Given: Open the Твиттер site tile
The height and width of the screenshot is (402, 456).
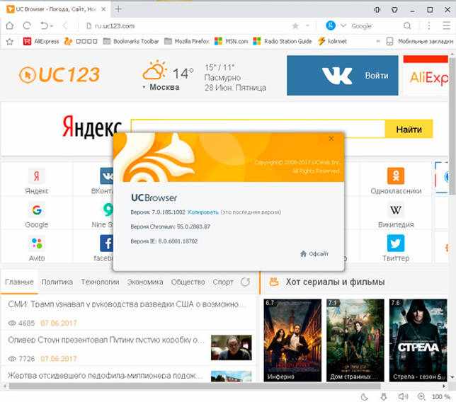Looking at the screenshot, I should click(x=396, y=249).
